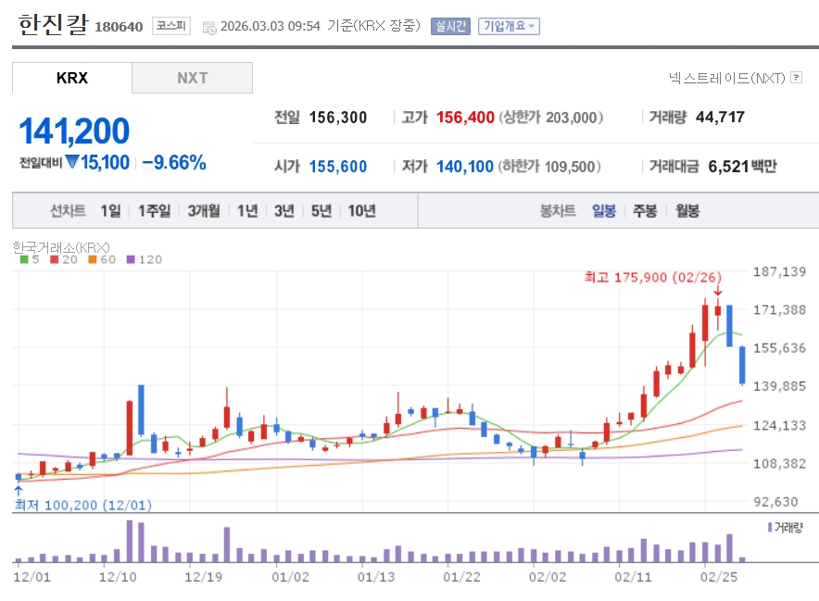Screen dimensions: 819x601
Task: Click the blue arrow at the 최저 marker
Action: pyautogui.click(x=18, y=490)
